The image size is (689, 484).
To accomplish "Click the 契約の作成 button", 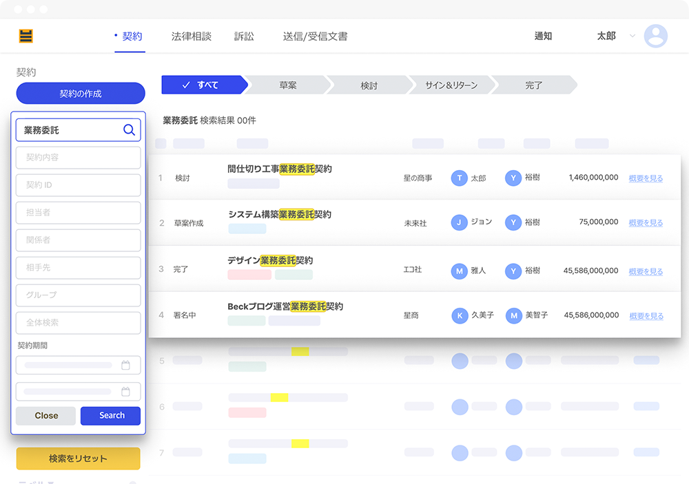I will click(x=81, y=93).
